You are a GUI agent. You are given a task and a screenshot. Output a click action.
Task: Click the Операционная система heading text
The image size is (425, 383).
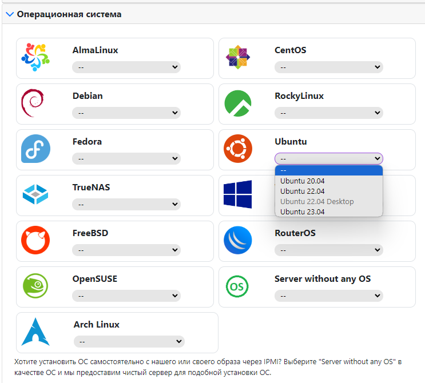69,14
